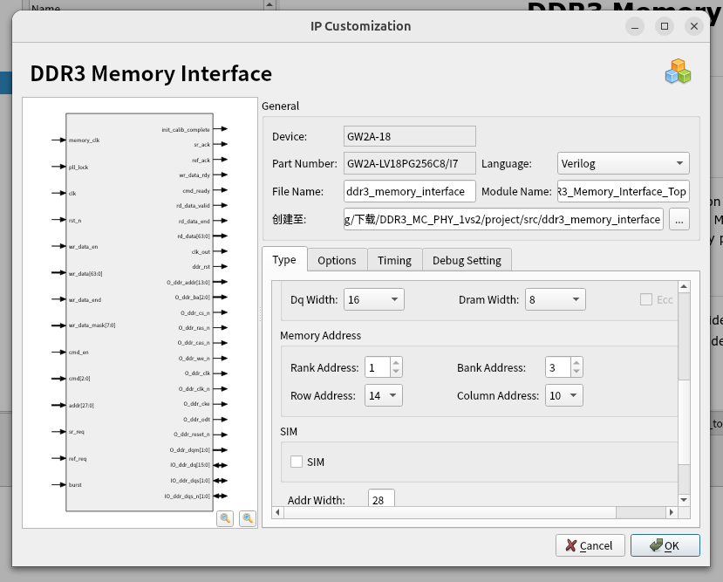Click the Rank Address value field
This screenshot has width=723, height=582.
tap(377, 367)
